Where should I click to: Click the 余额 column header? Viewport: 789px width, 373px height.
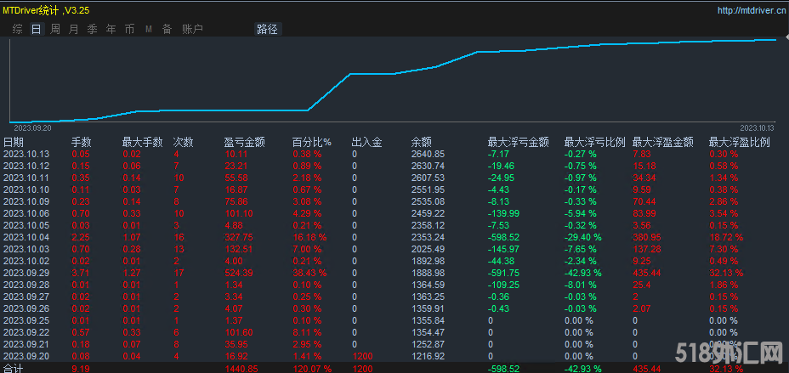(x=422, y=142)
